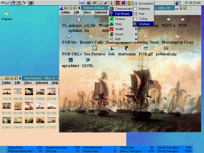
Task: Click the CPU Load status entry
Action: click(62, 151)
